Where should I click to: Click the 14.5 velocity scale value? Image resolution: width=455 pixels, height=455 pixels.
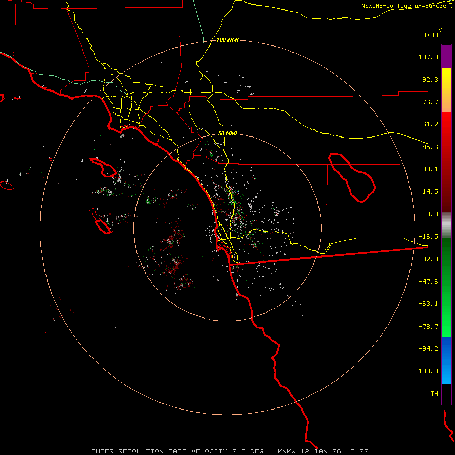[x=430, y=192]
